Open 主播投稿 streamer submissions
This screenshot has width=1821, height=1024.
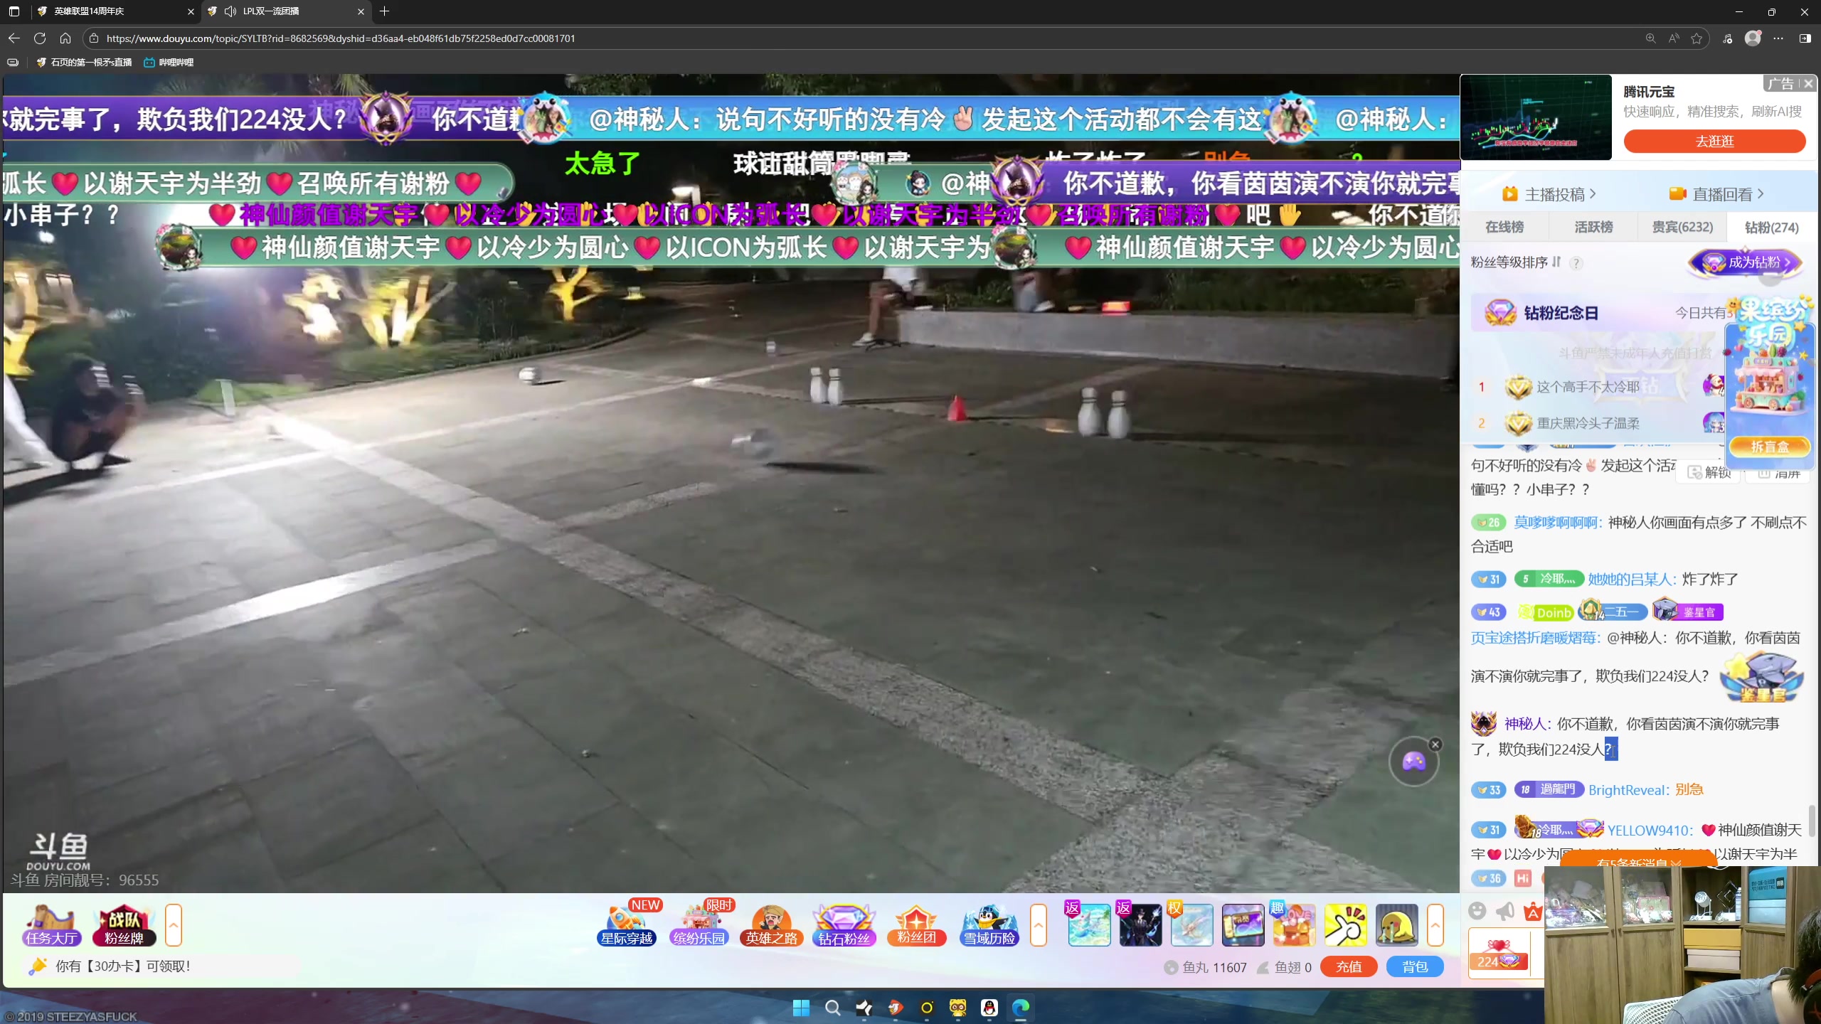click(x=1549, y=194)
